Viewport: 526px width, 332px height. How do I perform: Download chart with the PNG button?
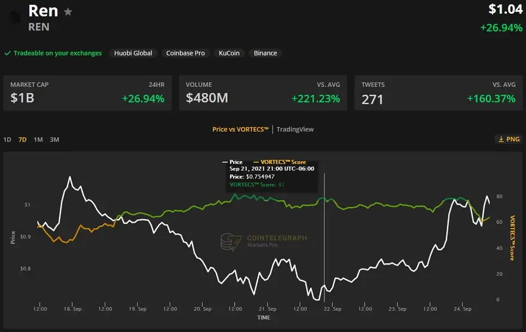tap(509, 139)
